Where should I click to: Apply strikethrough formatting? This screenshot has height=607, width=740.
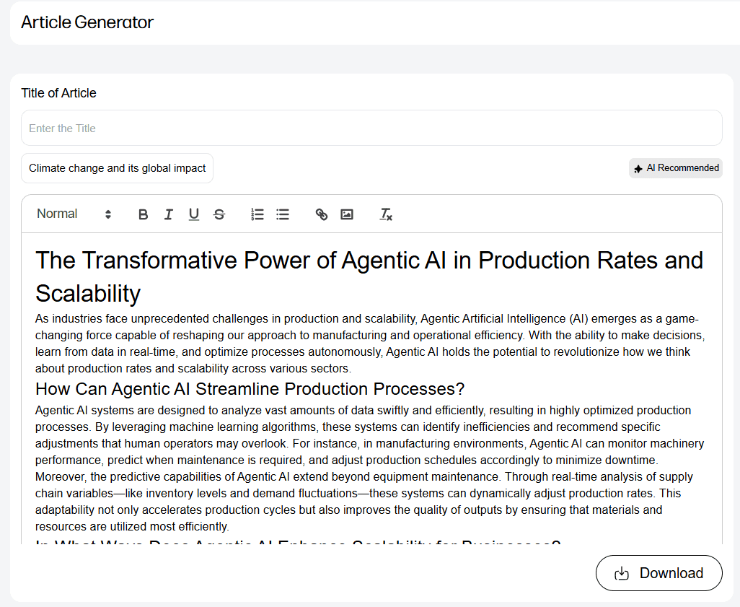pyautogui.click(x=219, y=214)
